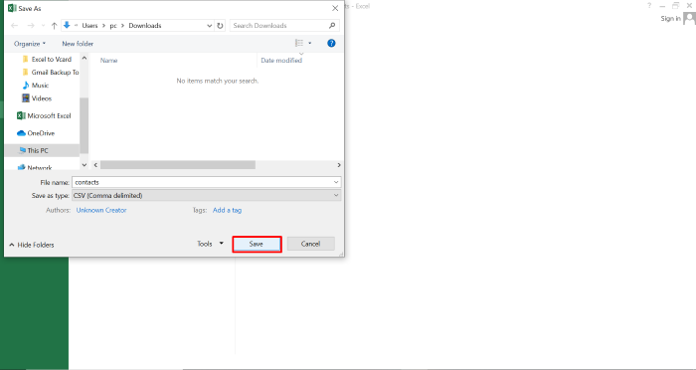
Task: Click Sign in in the Excel window
Action: 670,18
